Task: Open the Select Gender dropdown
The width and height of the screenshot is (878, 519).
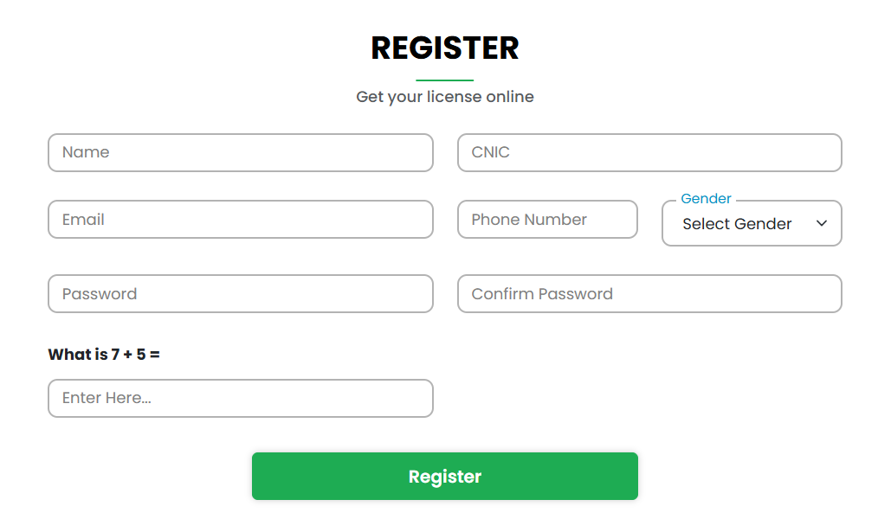Action: tap(752, 224)
